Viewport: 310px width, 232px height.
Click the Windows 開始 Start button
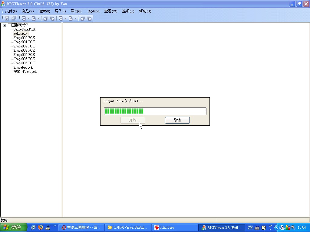(13, 227)
